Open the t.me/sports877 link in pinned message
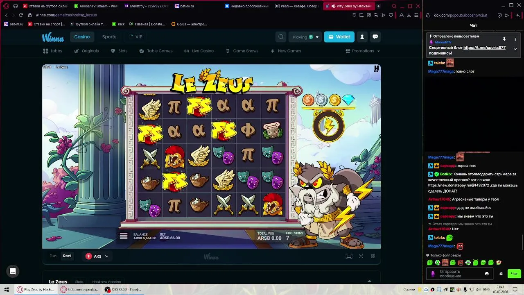The width and height of the screenshot is (524, 295). point(484,48)
